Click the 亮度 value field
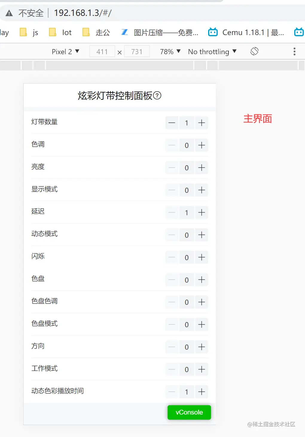 (x=187, y=168)
